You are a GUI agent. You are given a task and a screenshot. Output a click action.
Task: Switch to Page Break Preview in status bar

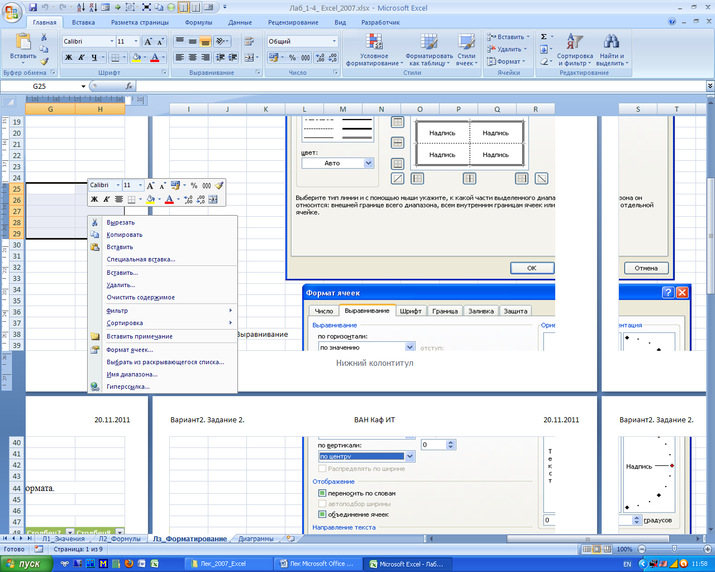pos(607,549)
